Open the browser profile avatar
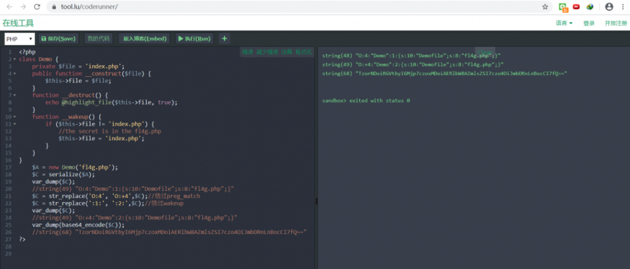630x269 pixels. [609, 7]
